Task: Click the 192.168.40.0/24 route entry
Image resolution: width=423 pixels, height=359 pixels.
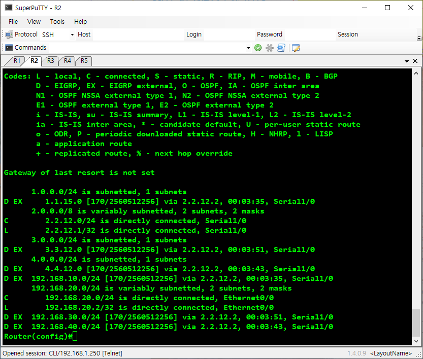Action: [169, 327]
